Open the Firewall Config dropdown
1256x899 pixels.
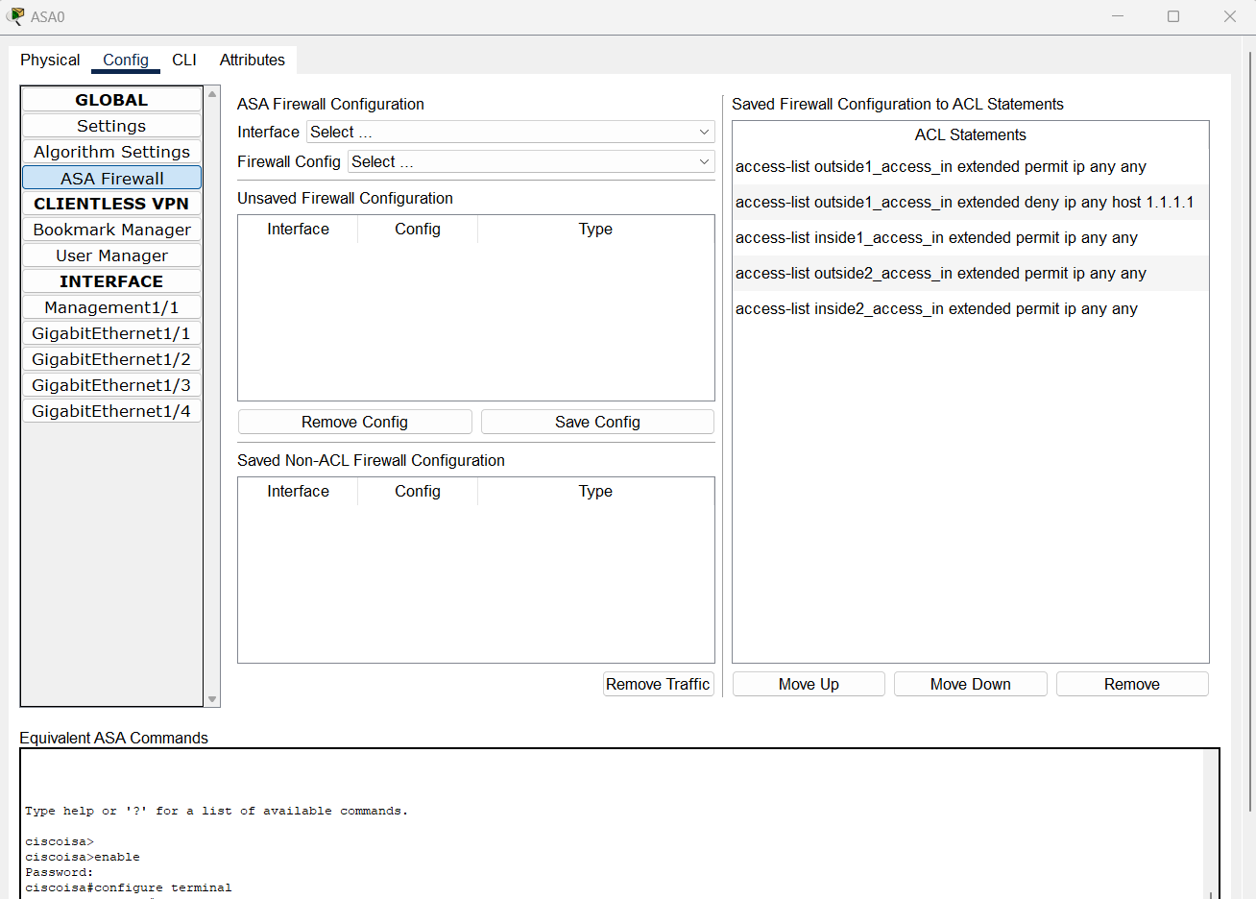(x=530, y=161)
